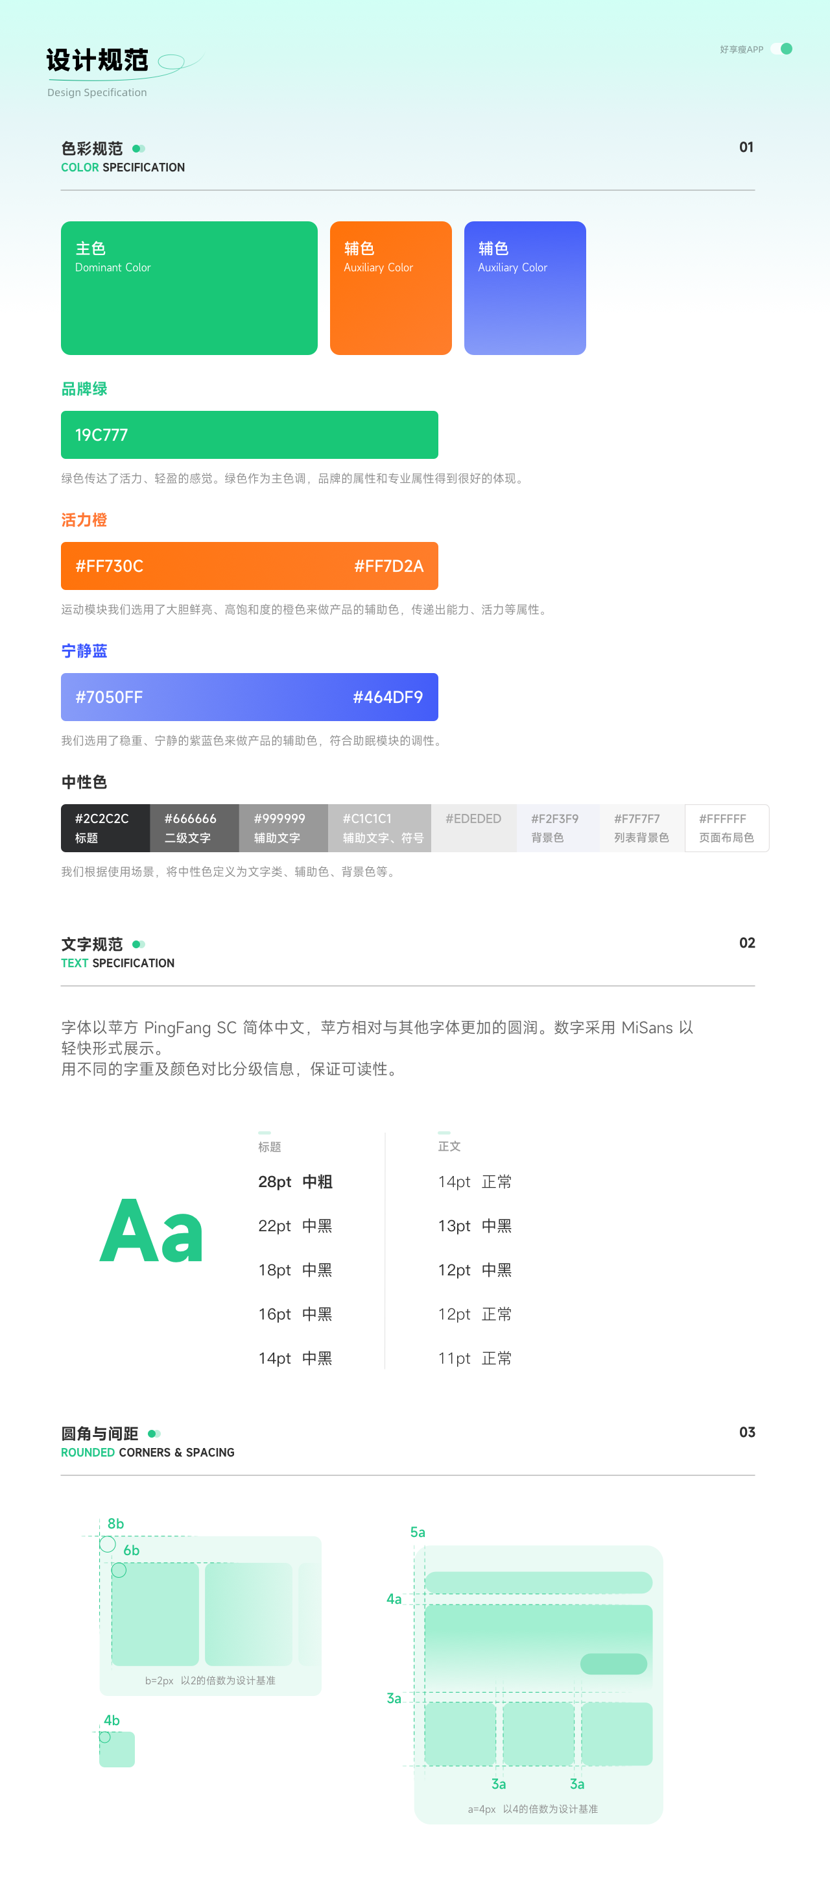The image size is (830, 1879).
Task: Click the 8b corner radius label
Action: [x=116, y=1524]
